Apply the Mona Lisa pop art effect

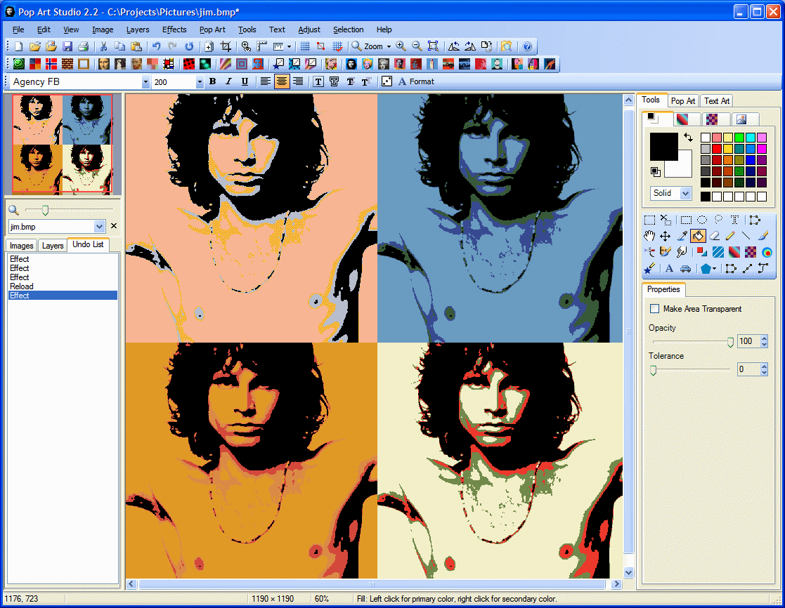104,64
